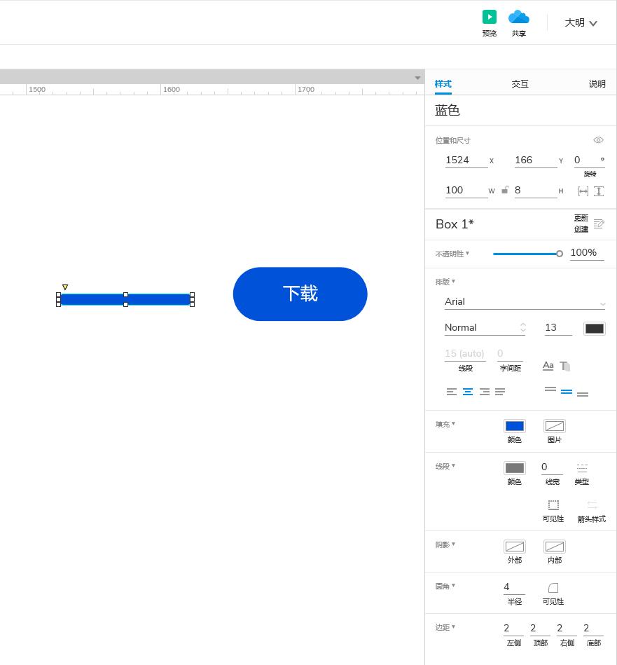Click the top padding field
This screenshot has width=617, height=665.
(540, 629)
